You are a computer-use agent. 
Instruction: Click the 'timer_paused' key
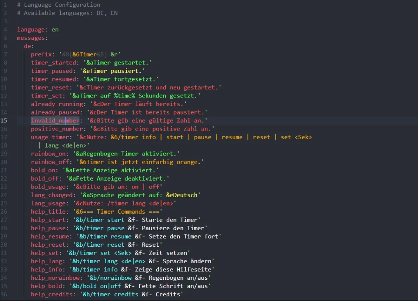tap(52, 71)
